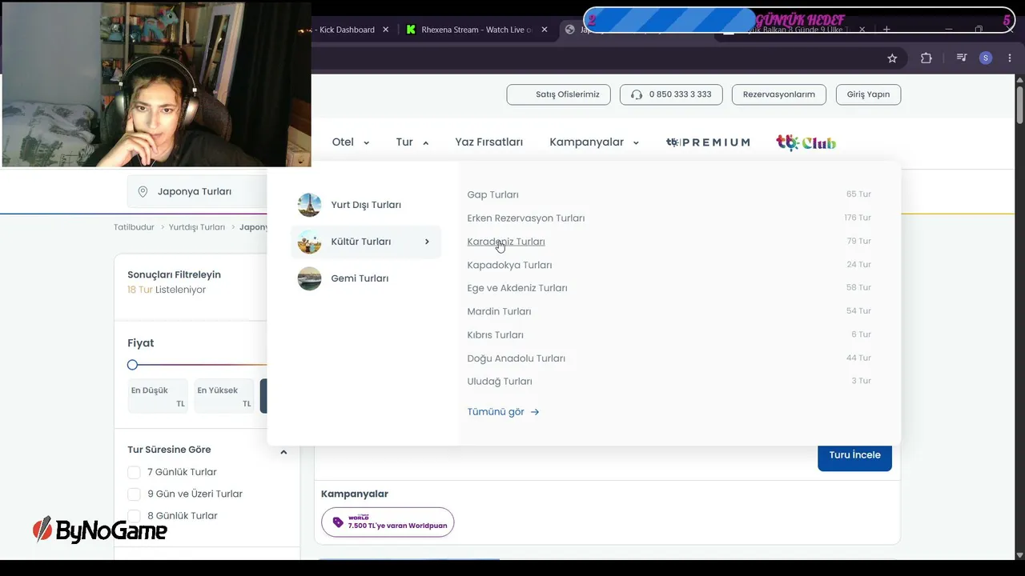This screenshot has height=576, width=1025.
Task: Open the Yaz Fırsatları menu item
Action: 489,142
